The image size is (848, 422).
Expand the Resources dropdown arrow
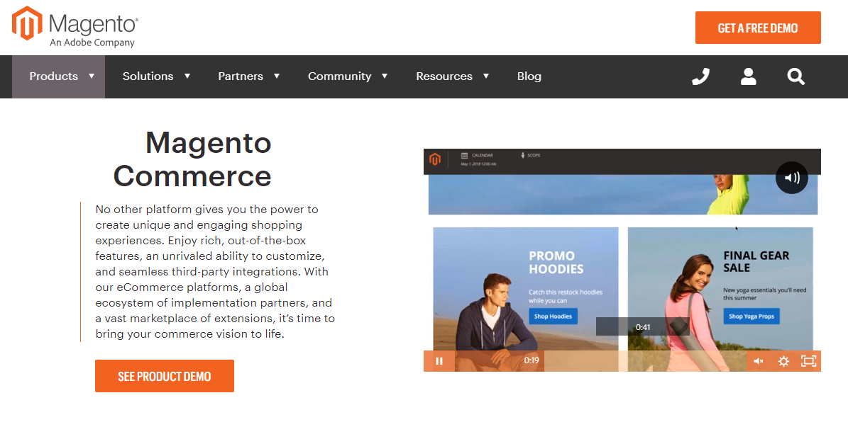485,76
